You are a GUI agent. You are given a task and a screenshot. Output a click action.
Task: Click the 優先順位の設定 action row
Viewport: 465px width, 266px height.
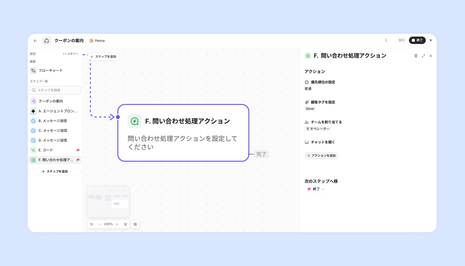(320, 82)
